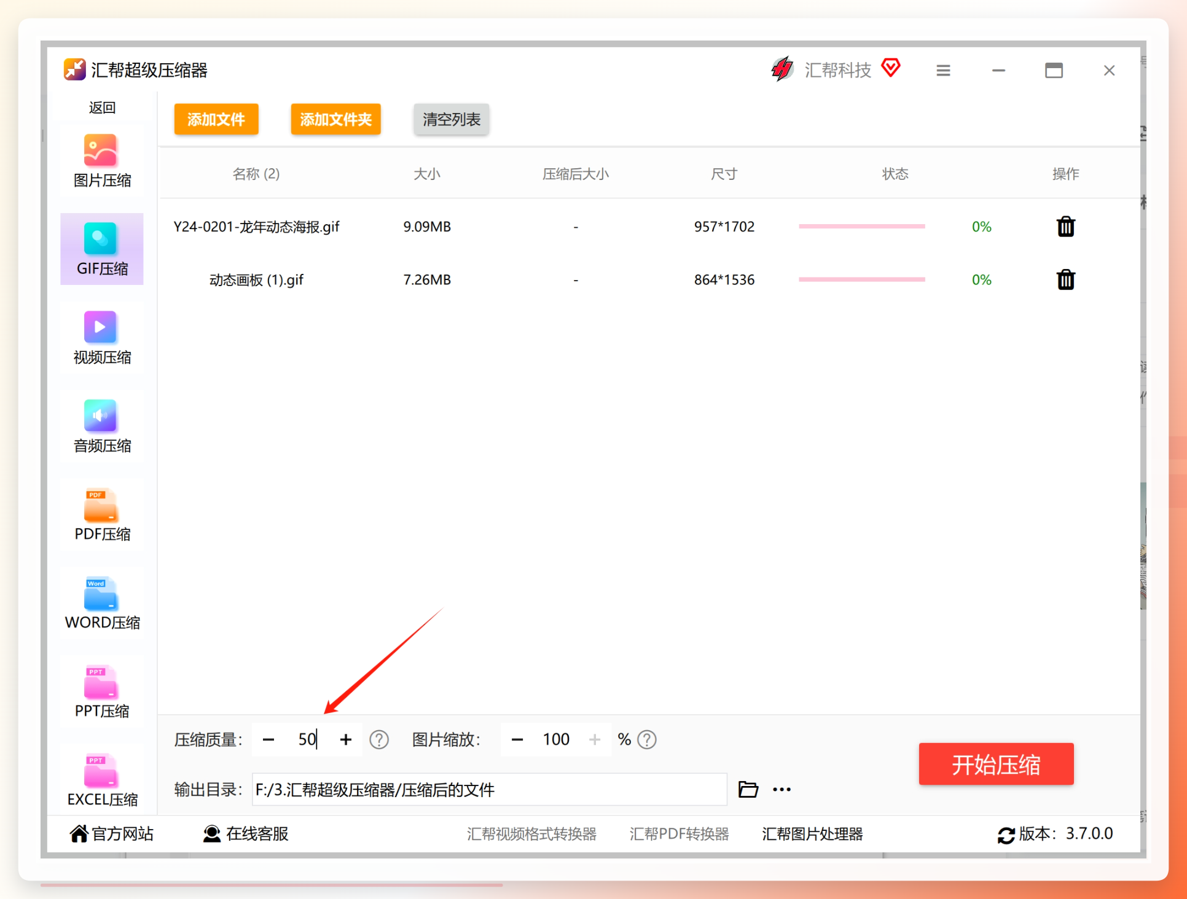Screen dimensions: 1187x899
Task: Check for updates via 版本 3.7.0.0
Action: click(1055, 834)
